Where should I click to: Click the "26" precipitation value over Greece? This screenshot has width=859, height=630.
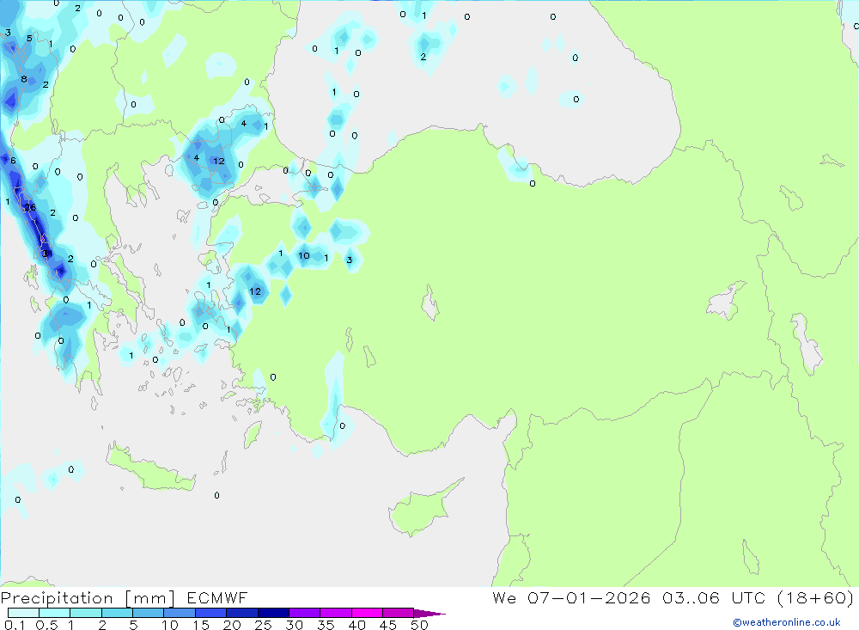(30, 208)
